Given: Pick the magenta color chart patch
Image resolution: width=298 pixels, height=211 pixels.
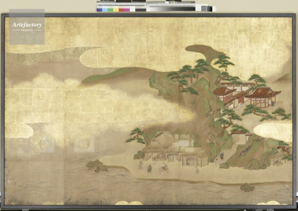Looking at the screenshot, I should coord(127,10).
